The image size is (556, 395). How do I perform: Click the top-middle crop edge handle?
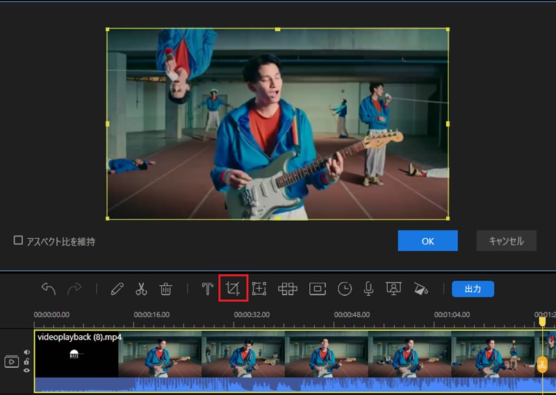(277, 29)
